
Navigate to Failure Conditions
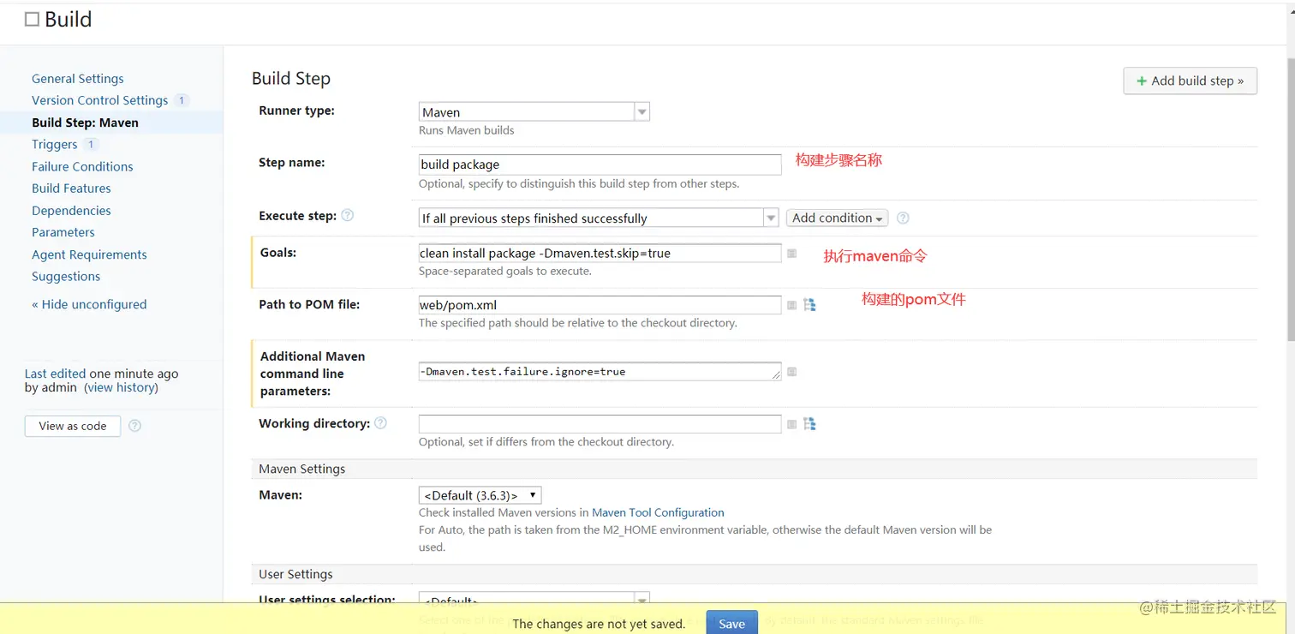coord(82,167)
